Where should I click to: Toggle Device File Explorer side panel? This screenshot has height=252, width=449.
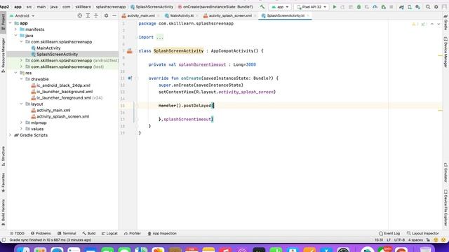[446, 207]
